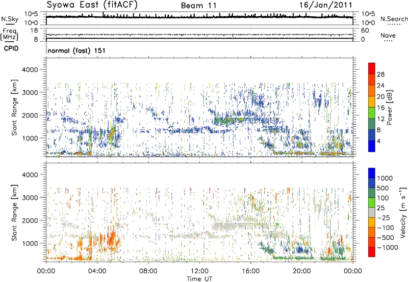Click the "Syowa East (fitACF)" plot title
Viewport: 408px width, 282px height.
click(92, 5)
